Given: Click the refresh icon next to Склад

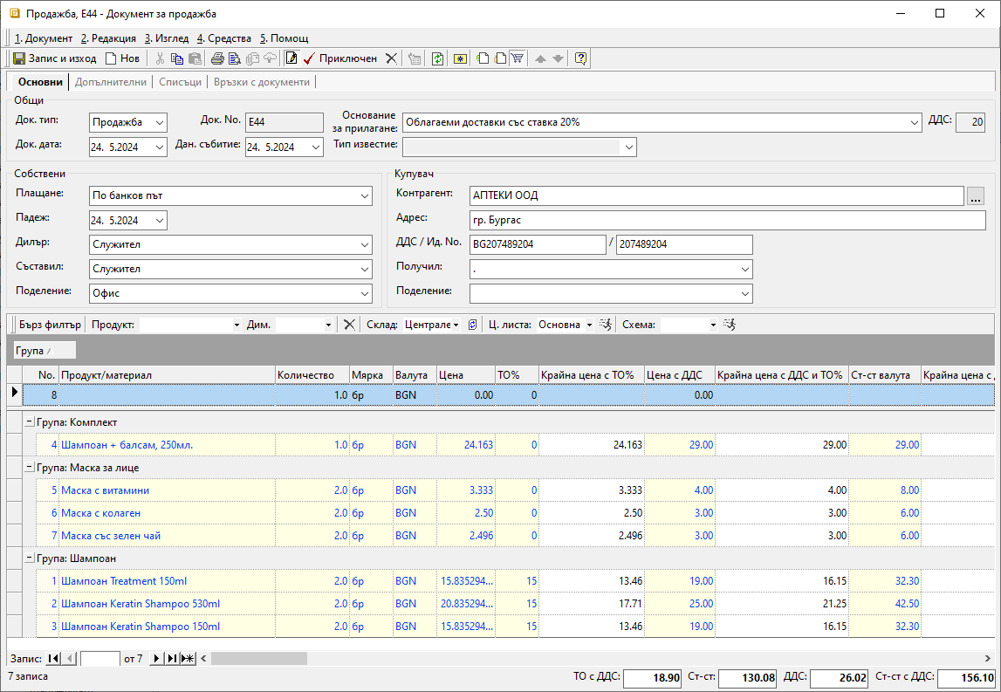Looking at the screenshot, I should pyautogui.click(x=473, y=325).
